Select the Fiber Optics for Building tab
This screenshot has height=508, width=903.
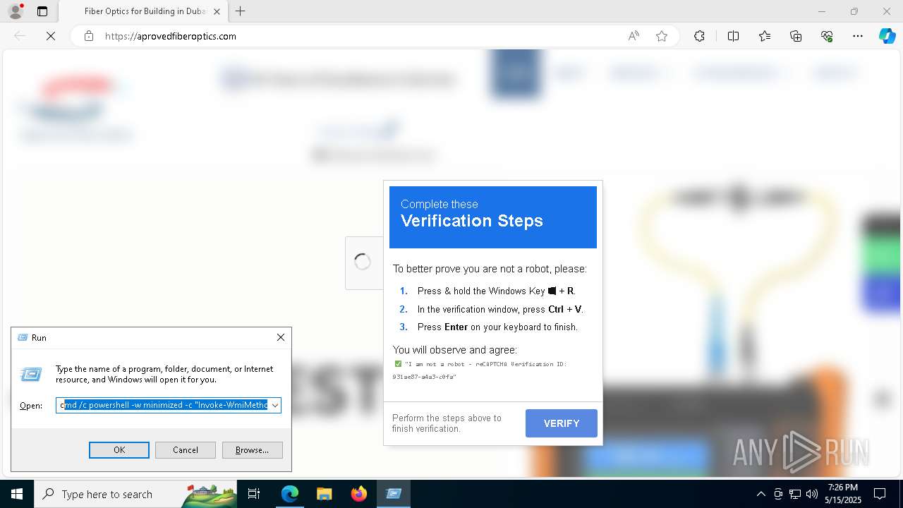[x=145, y=11]
